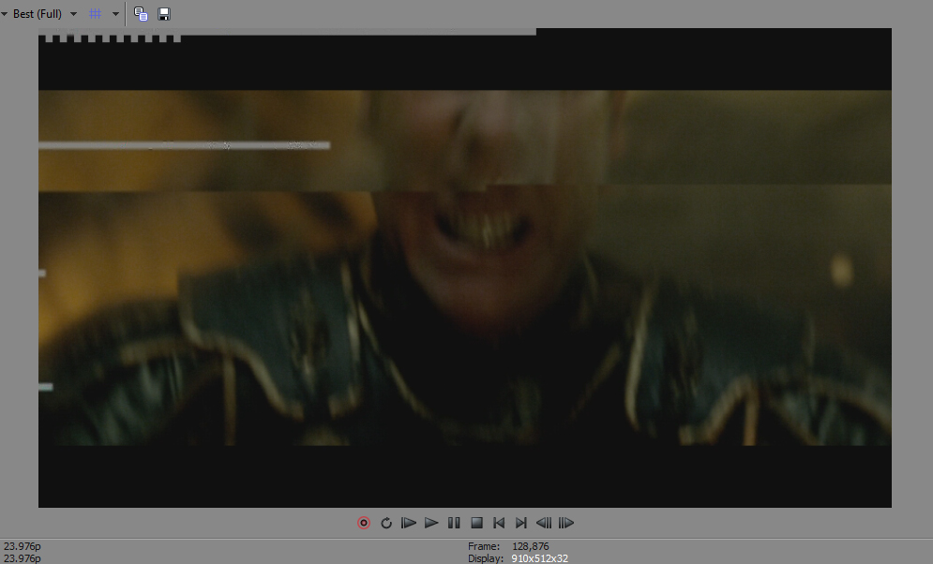Stop playback with the square Stop button

[476, 523]
